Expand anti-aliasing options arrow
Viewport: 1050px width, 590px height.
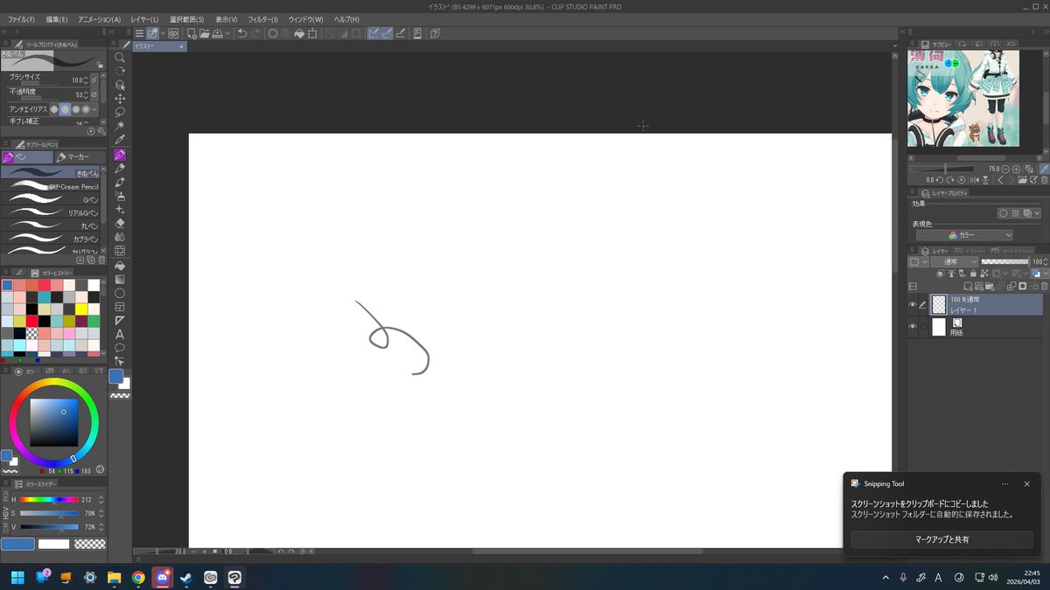[94, 109]
